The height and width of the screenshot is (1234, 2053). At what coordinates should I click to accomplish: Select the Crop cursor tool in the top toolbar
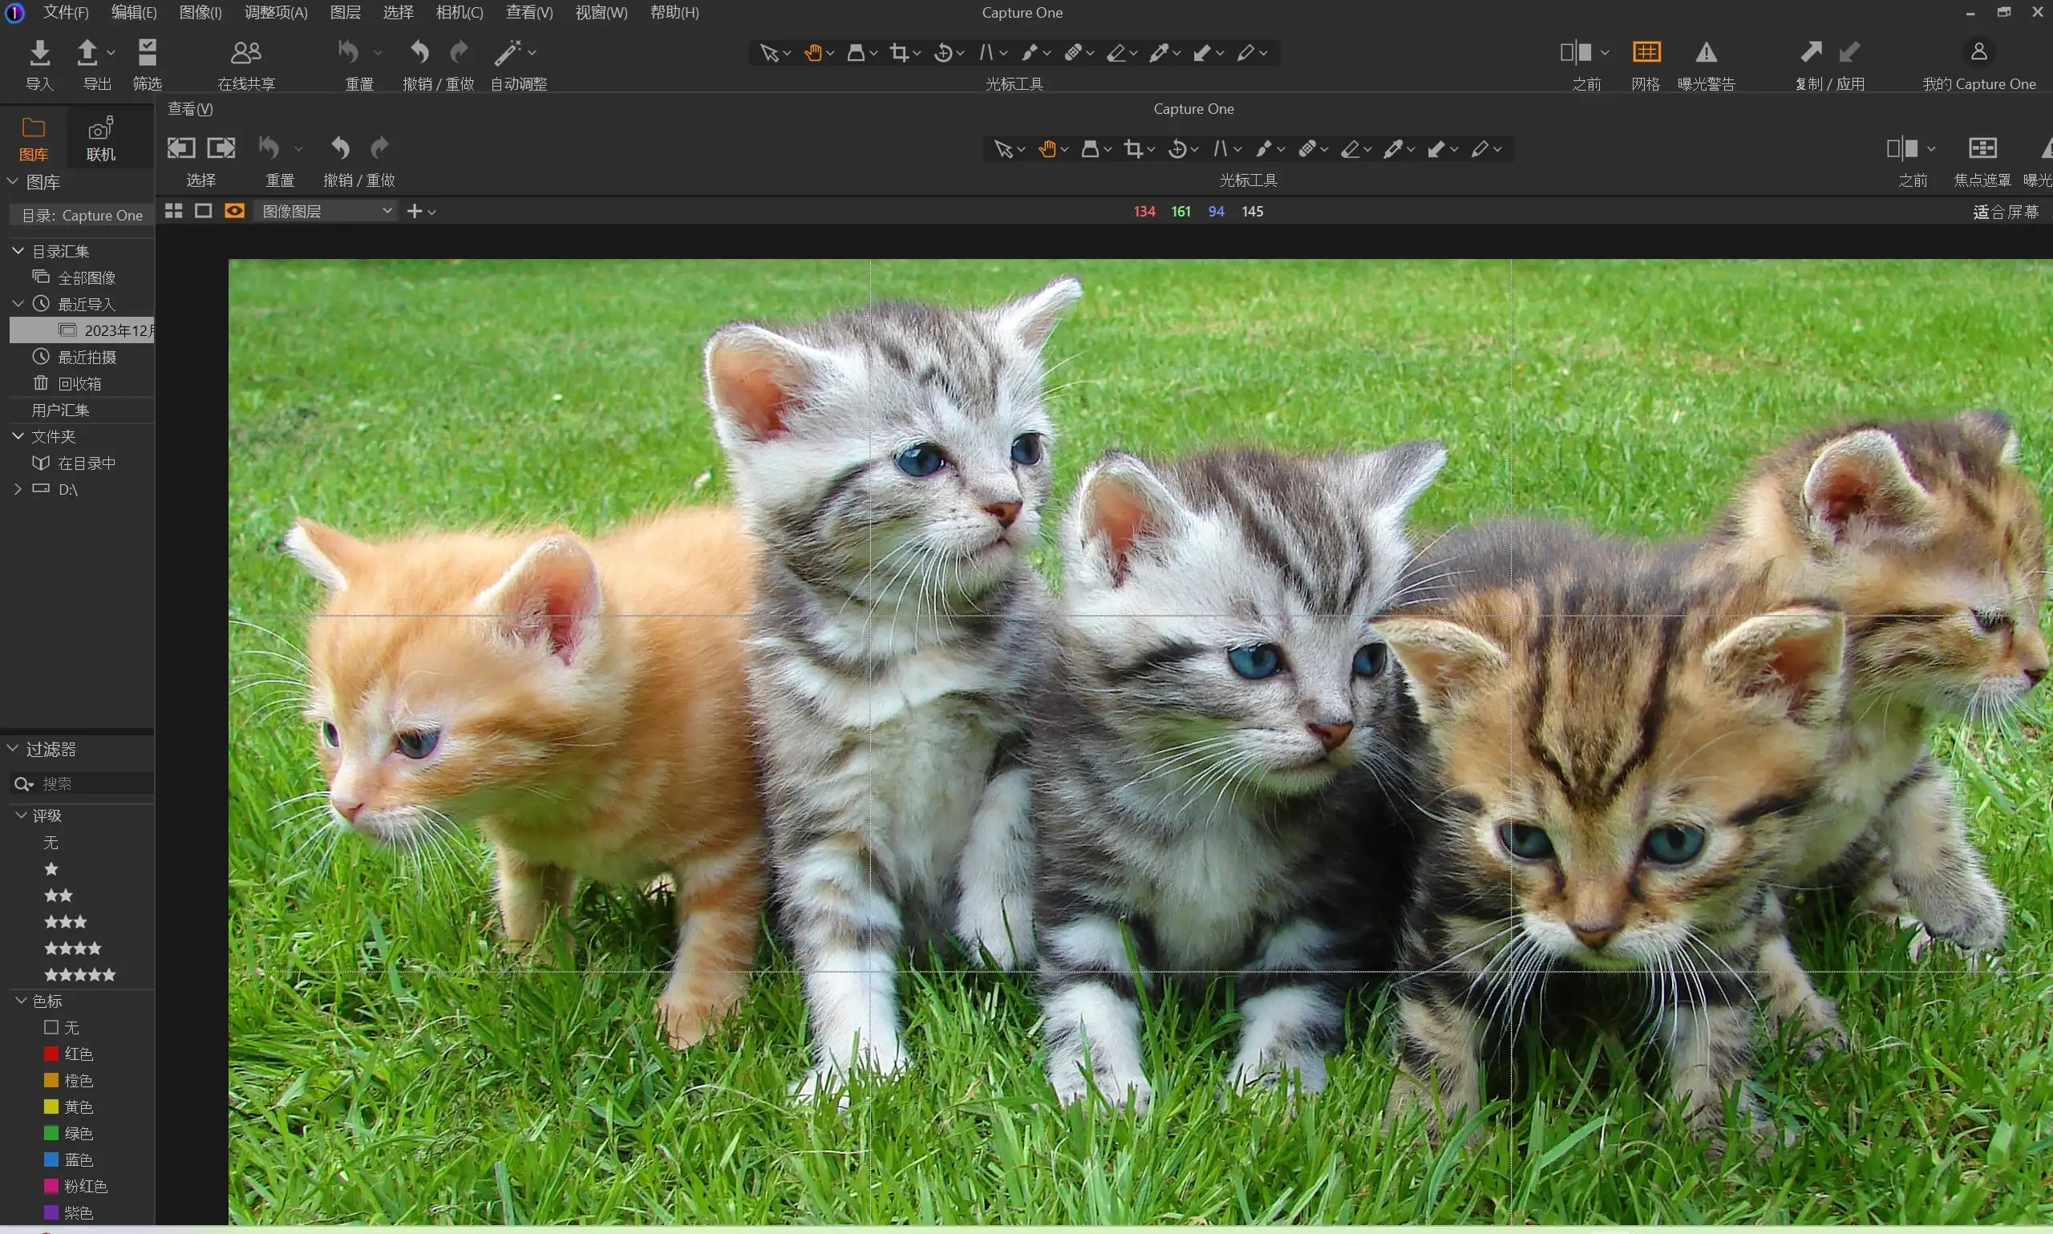coord(899,53)
